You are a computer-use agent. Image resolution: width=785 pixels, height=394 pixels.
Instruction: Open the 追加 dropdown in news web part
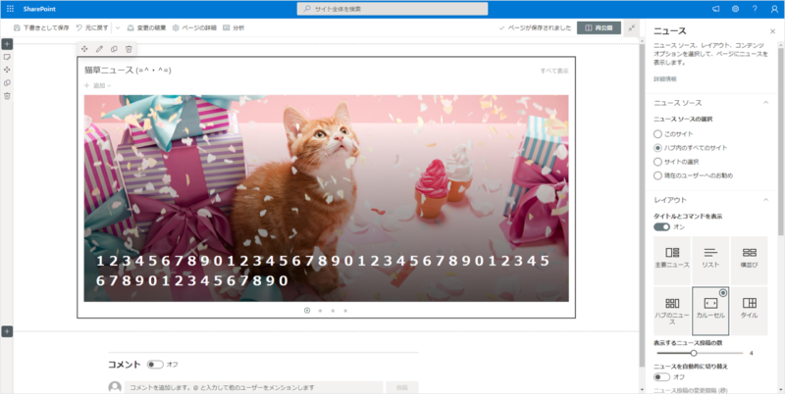coord(98,86)
